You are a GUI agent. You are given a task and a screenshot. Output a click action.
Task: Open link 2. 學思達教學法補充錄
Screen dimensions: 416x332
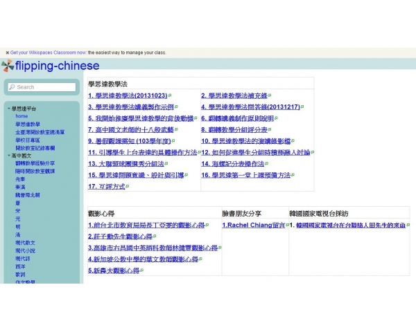234,95
